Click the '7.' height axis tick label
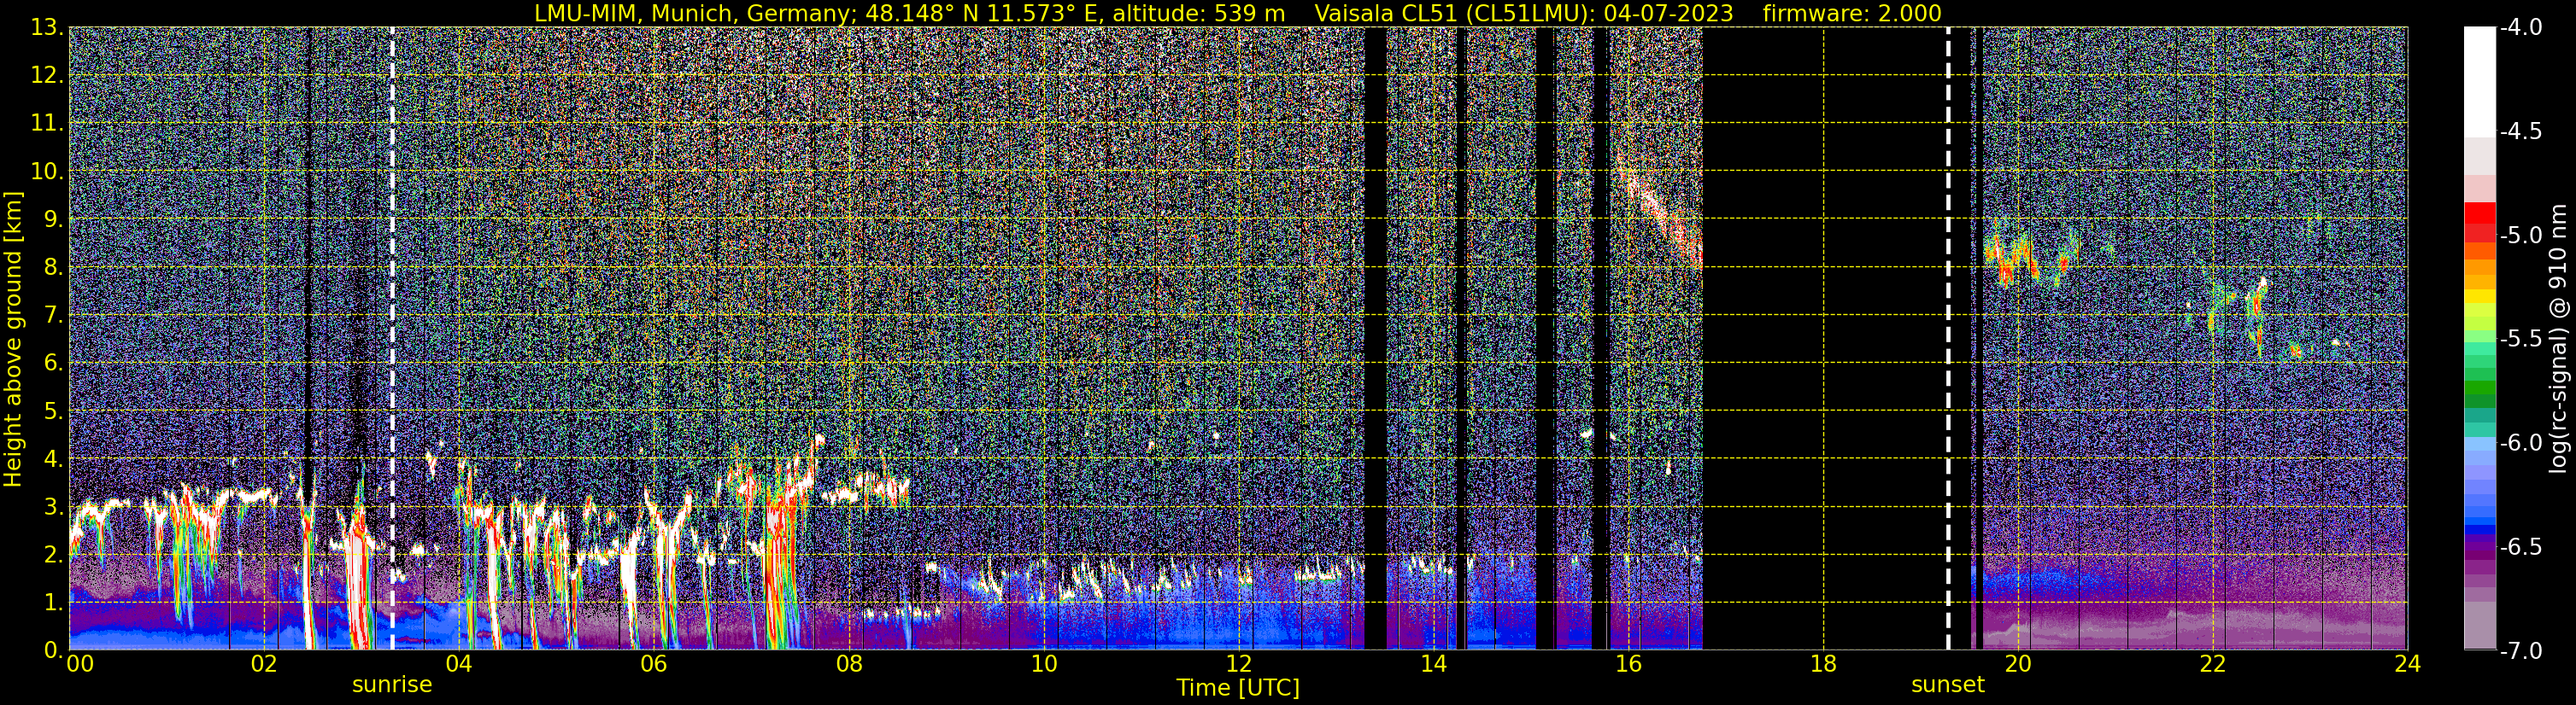The width and height of the screenshot is (2576, 705). [x=54, y=316]
